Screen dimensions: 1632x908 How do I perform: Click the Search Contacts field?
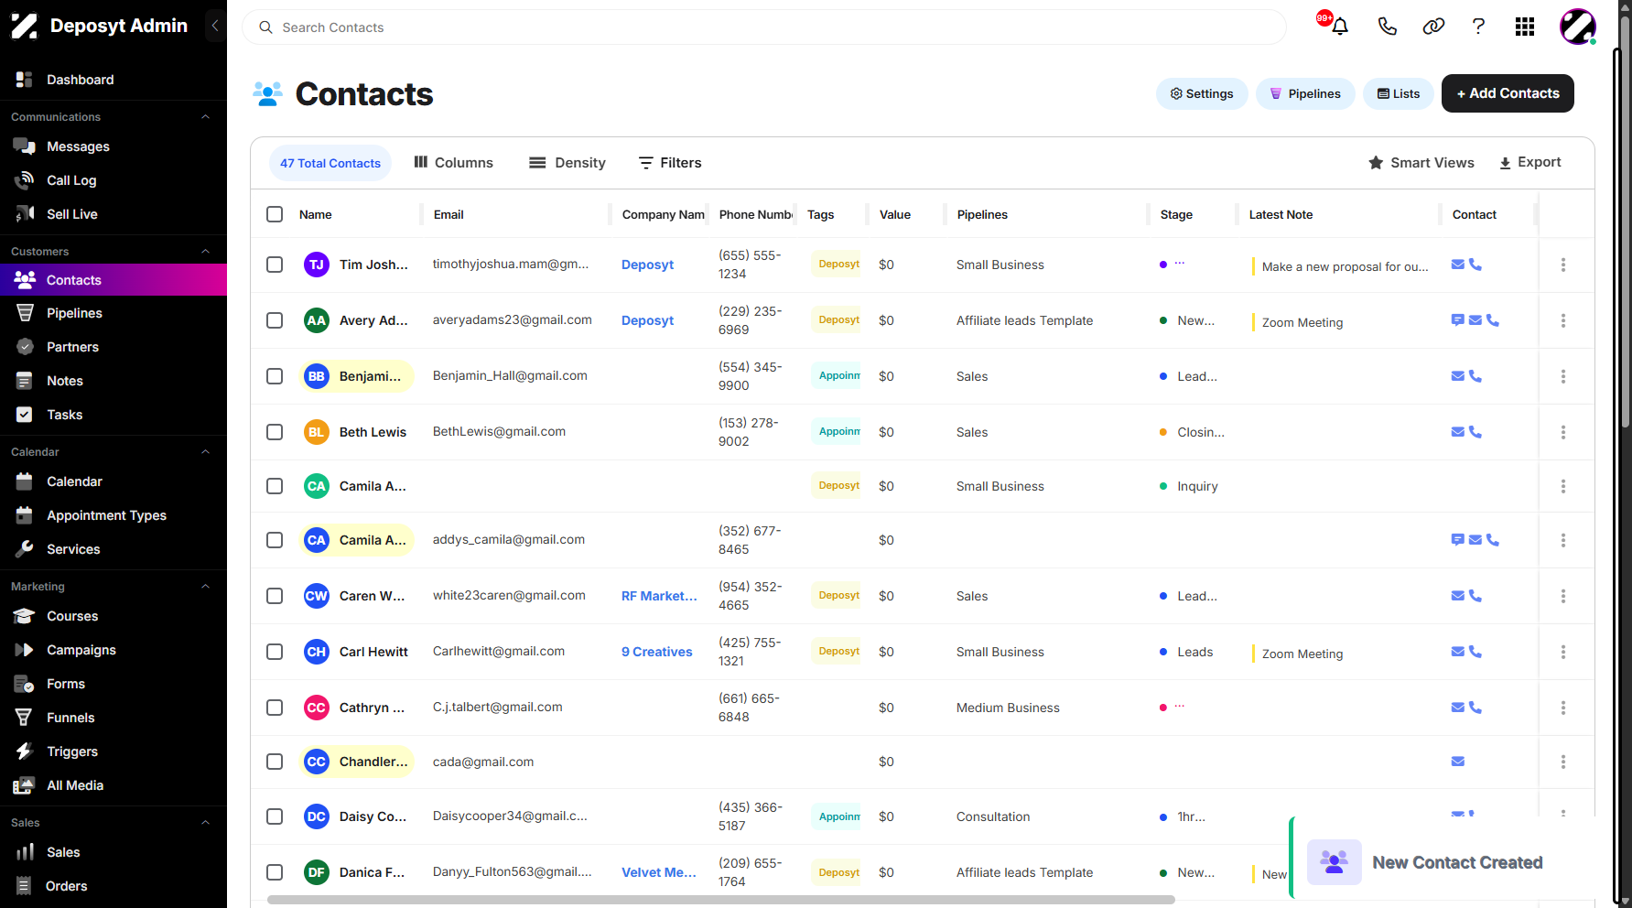coord(764,27)
